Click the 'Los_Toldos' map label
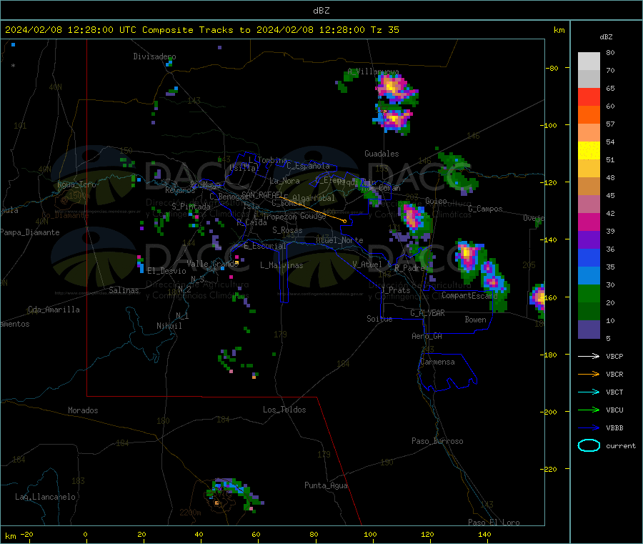 pos(284,410)
